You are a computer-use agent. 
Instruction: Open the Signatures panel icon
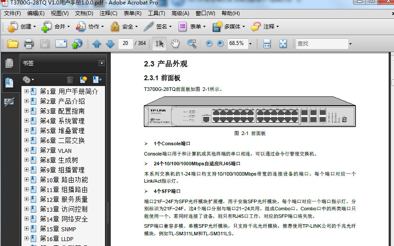click(x=9, y=102)
